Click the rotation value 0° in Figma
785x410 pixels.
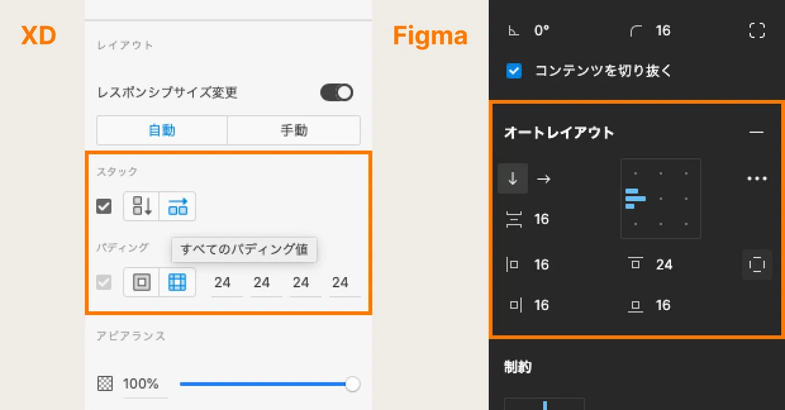pyautogui.click(x=541, y=30)
